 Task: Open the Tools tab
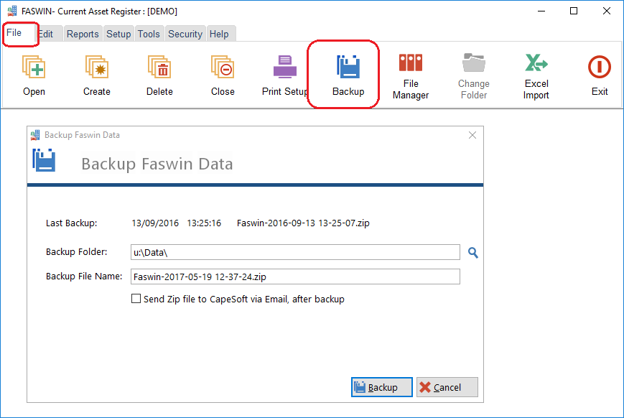(149, 34)
